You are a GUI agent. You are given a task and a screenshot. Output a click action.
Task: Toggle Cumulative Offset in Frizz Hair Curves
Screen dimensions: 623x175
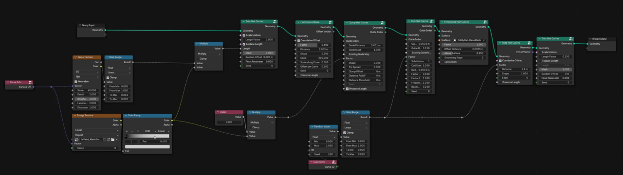[x=500, y=60]
